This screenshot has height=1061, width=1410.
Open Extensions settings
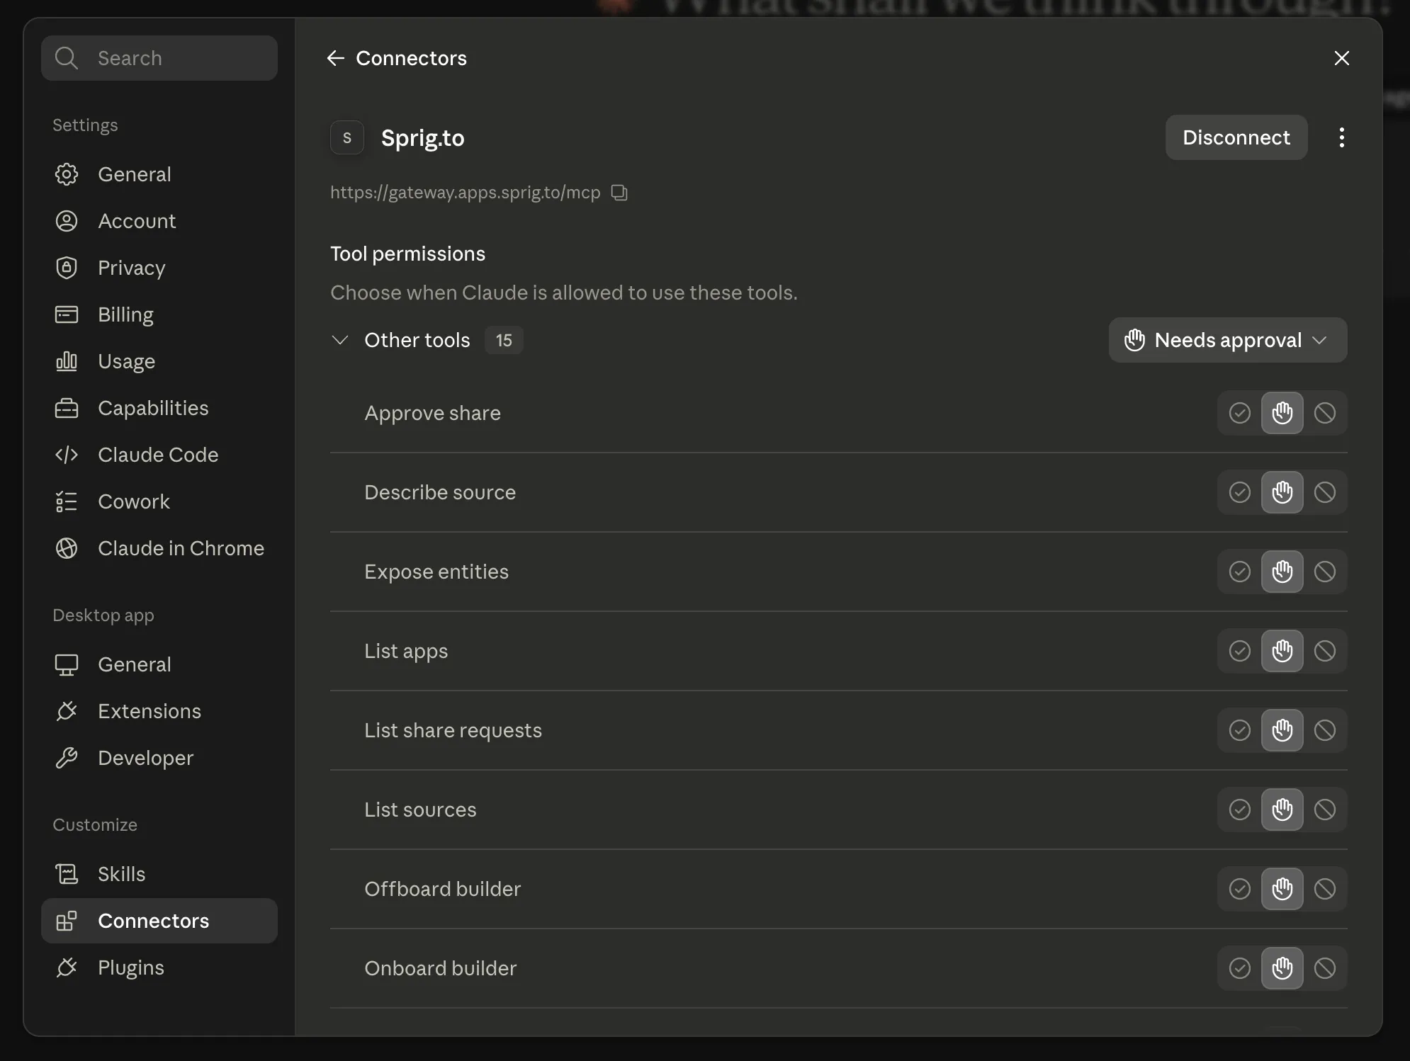pos(159,711)
